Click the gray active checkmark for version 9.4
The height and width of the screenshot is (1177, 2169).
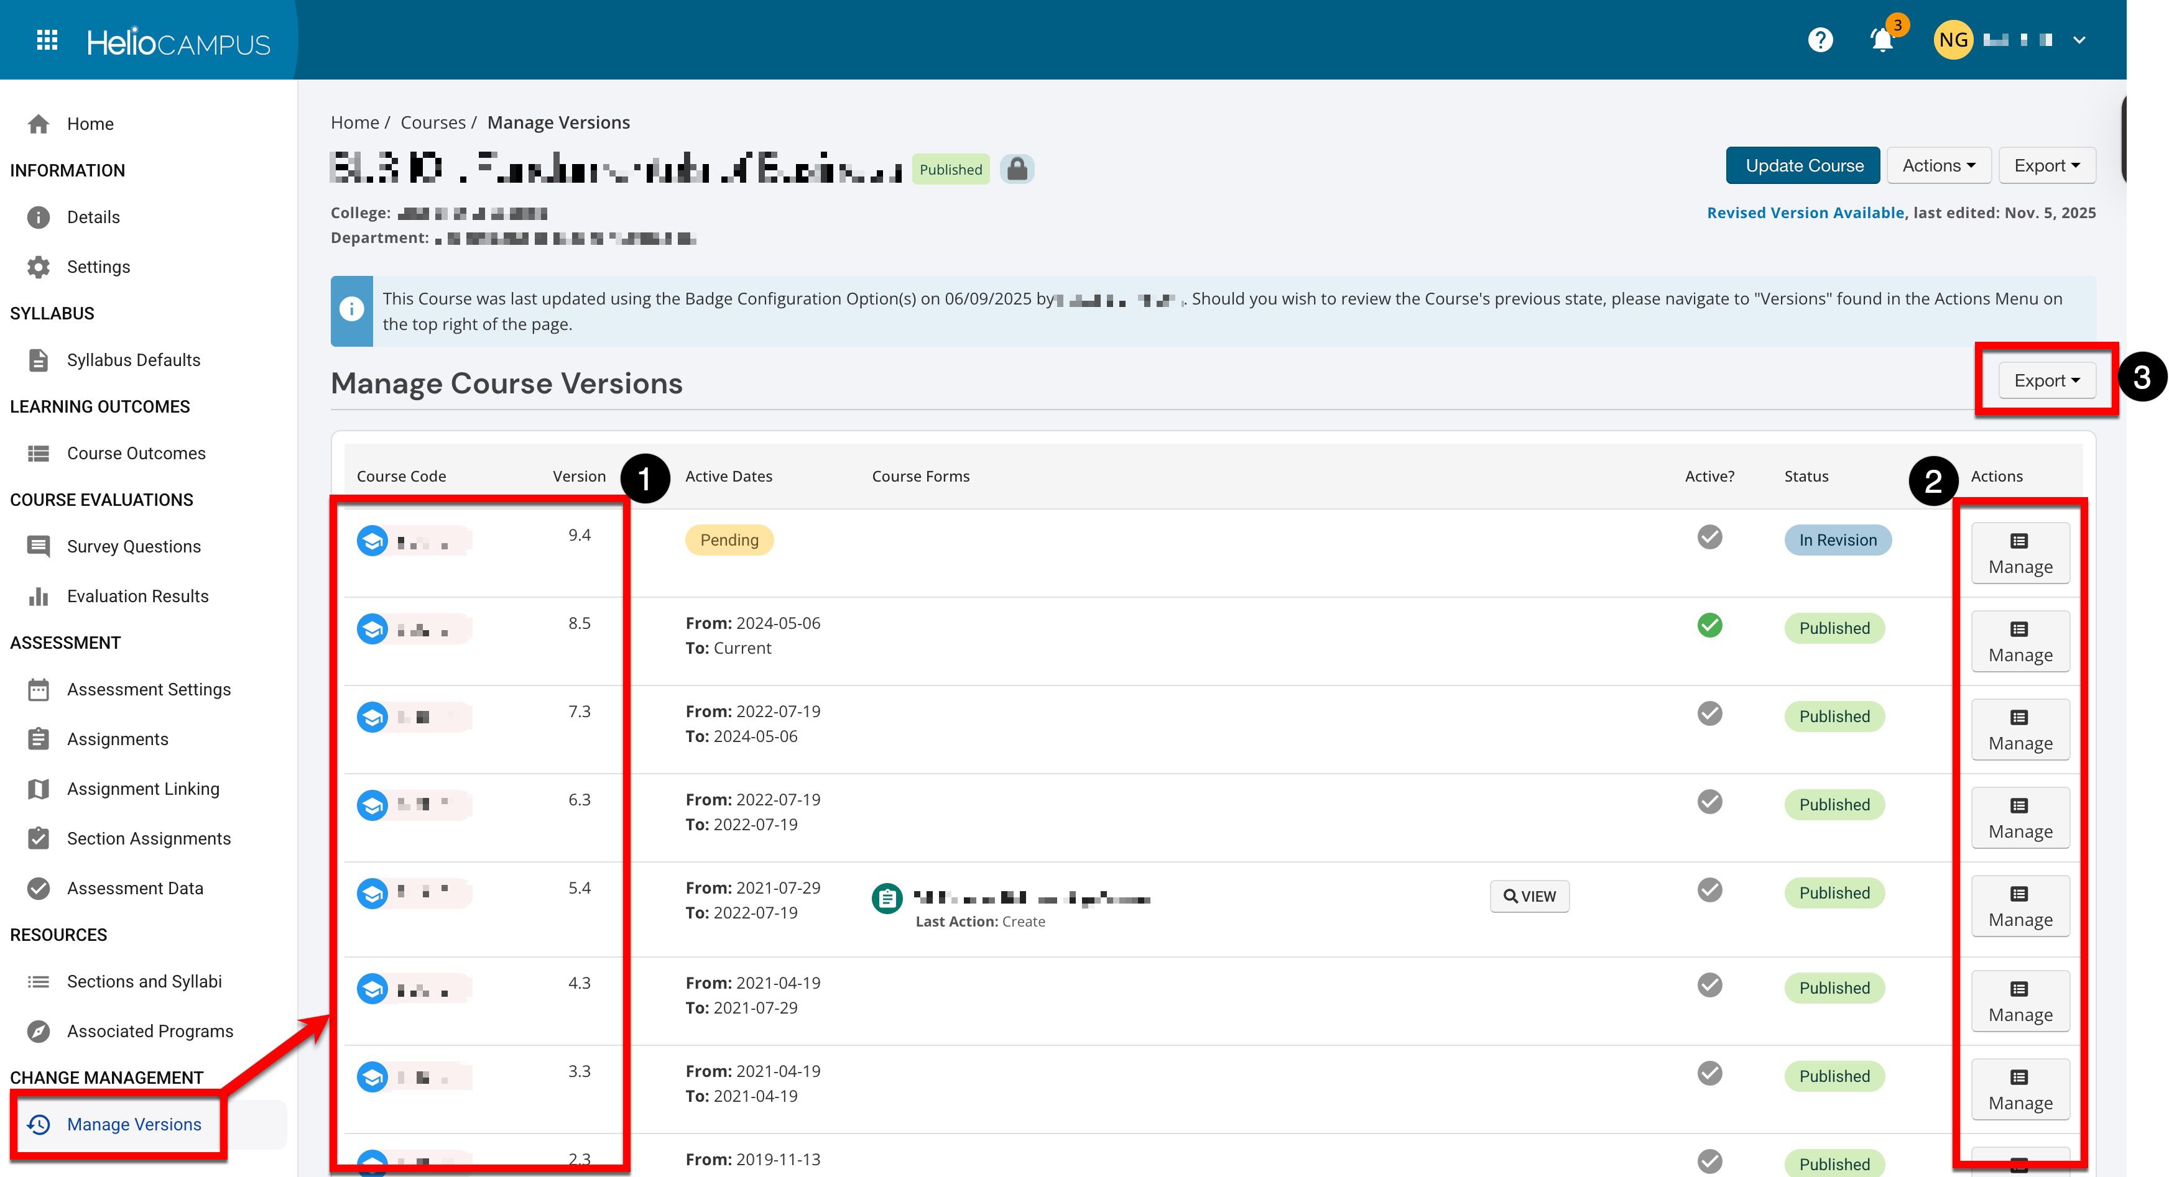[x=1709, y=538]
